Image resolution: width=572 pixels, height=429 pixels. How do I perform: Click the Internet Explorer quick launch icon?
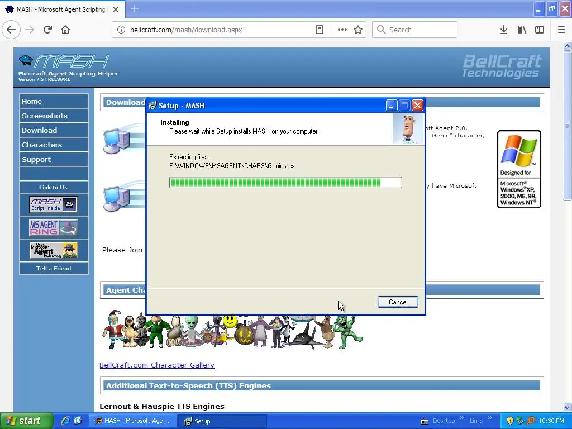[x=65, y=421]
